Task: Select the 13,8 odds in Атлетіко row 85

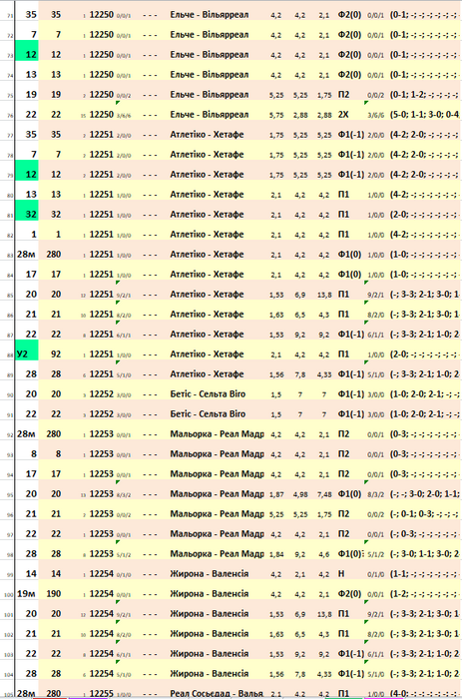Action: click(x=324, y=295)
